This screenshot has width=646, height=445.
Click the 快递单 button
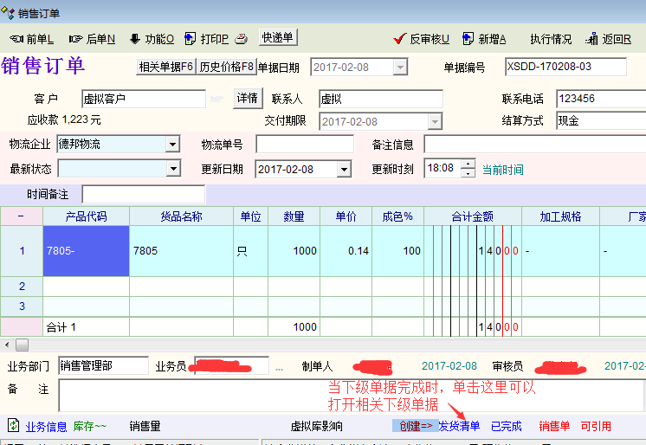(278, 37)
